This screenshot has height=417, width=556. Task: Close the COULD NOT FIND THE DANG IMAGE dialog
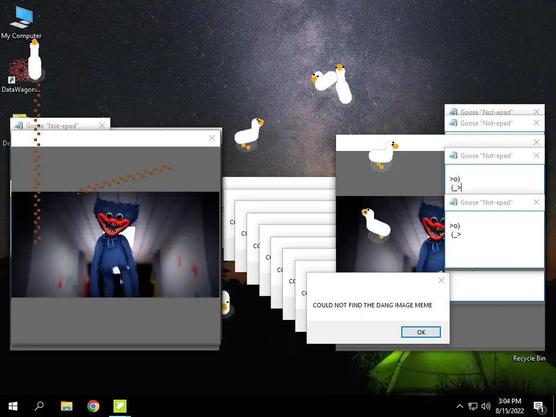[441, 280]
